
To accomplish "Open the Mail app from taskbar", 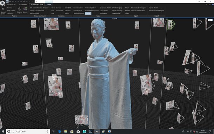I will click(78, 132).
